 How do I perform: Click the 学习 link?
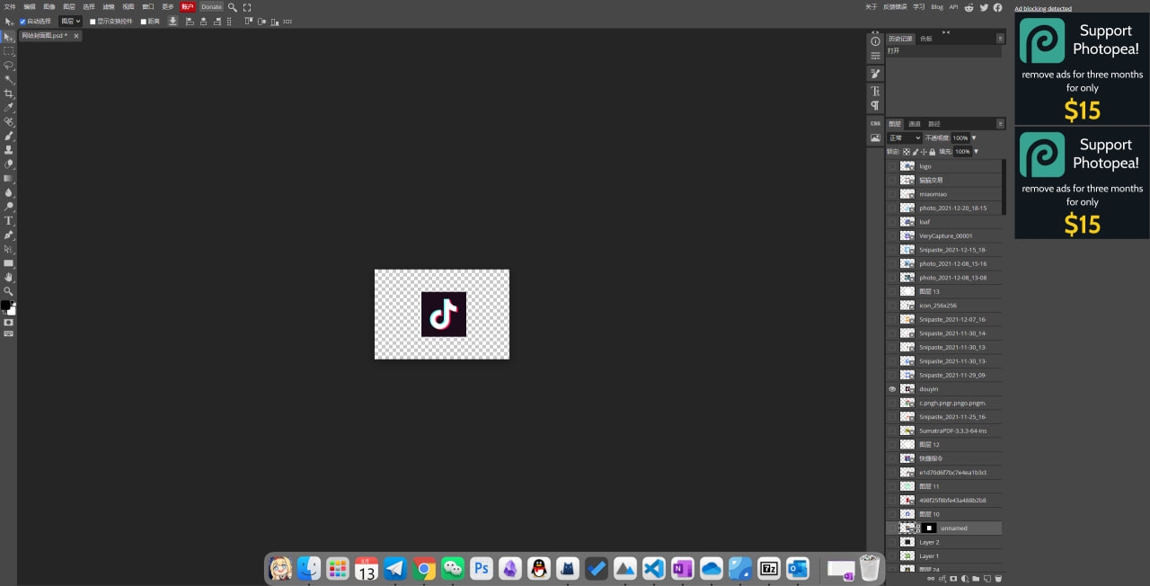(x=919, y=6)
